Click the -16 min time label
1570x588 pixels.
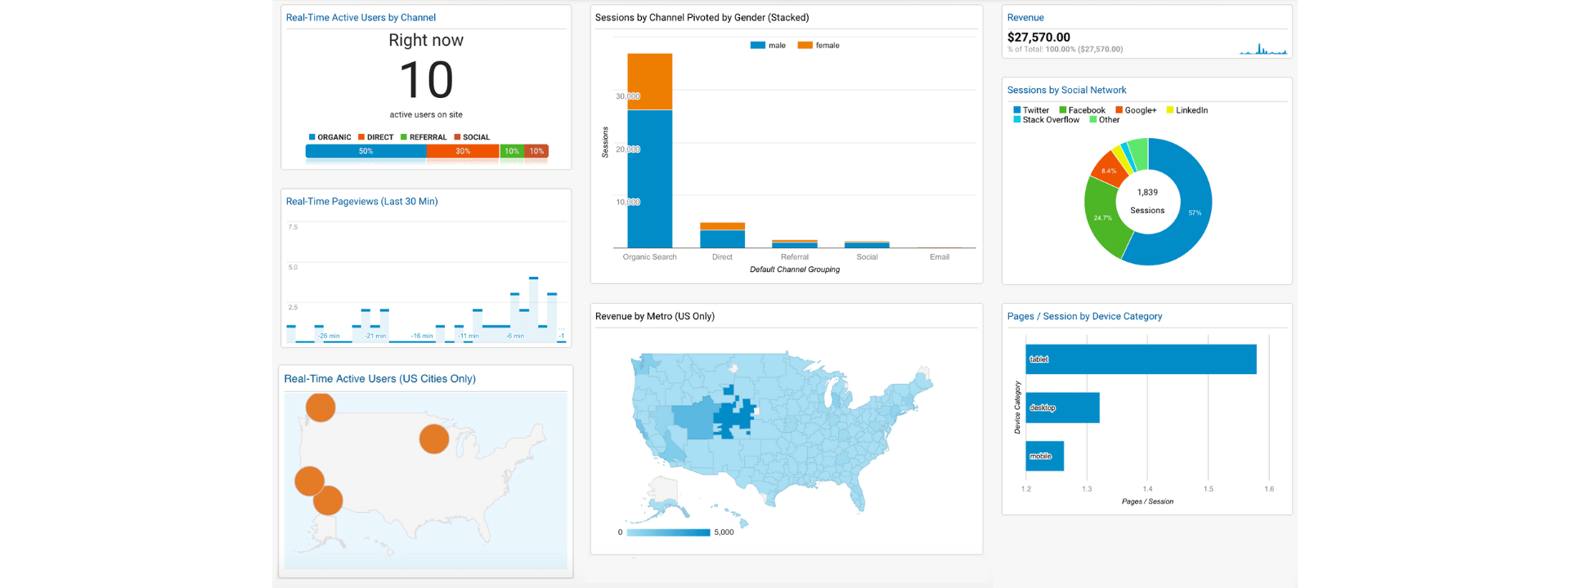click(422, 336)
